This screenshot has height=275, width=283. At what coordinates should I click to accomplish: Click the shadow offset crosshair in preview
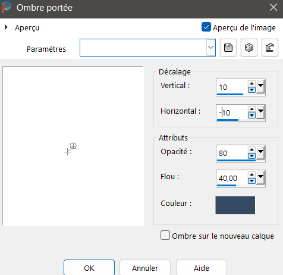pyautogui.click(x=67, y=152)
